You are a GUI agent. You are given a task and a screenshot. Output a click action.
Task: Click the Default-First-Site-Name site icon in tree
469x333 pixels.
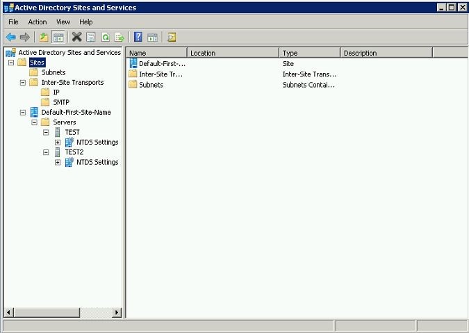34,112
